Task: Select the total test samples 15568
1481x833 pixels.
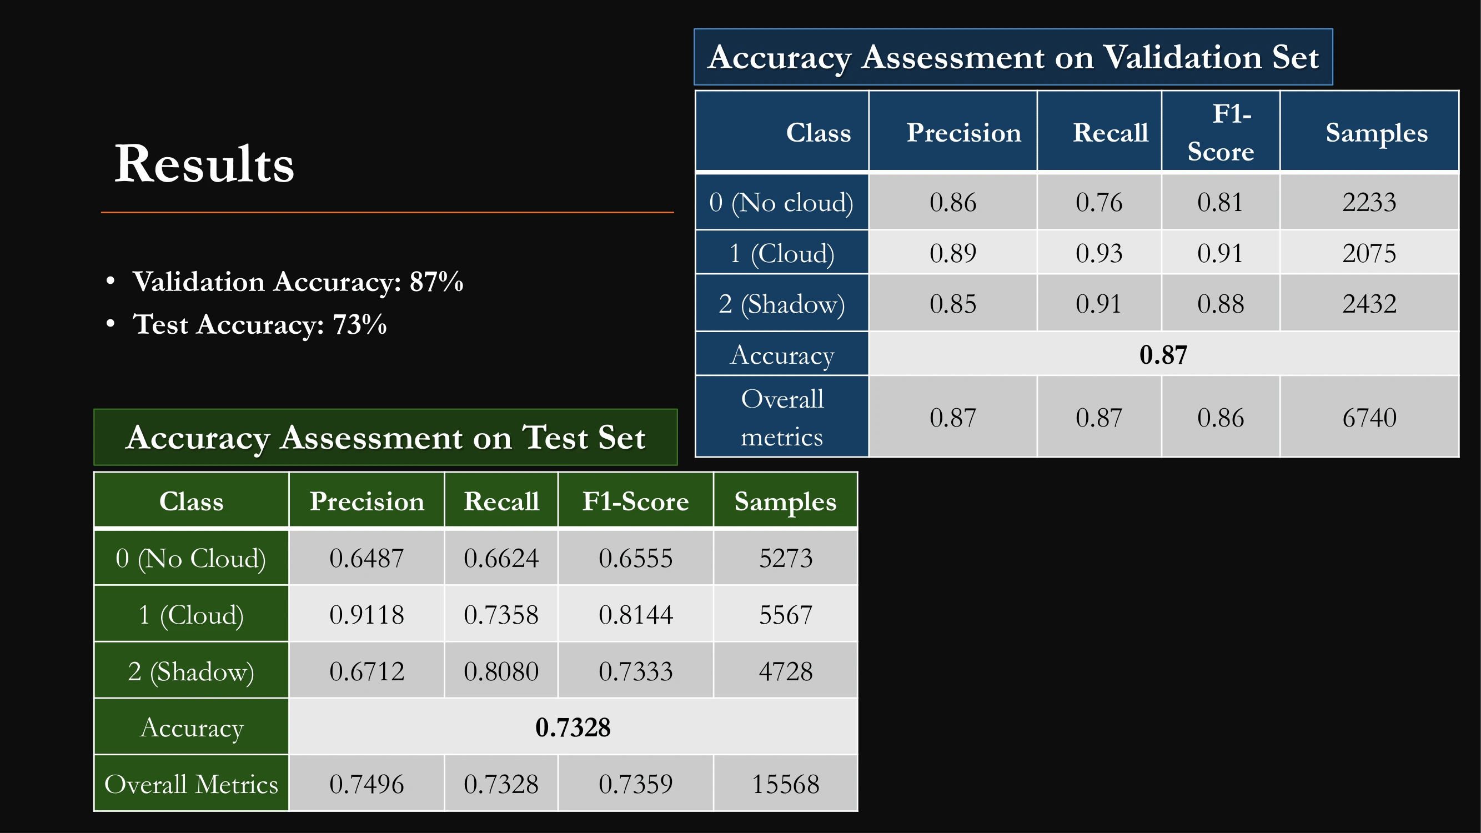Action: (x=785, y=784)
